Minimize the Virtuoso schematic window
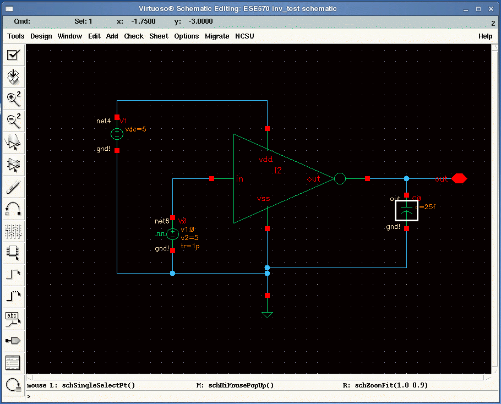 [466, 9]
